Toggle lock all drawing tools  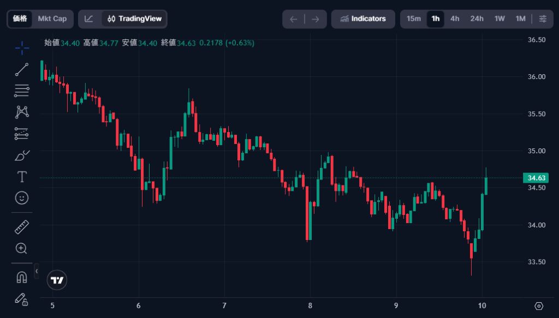(22, 298)
